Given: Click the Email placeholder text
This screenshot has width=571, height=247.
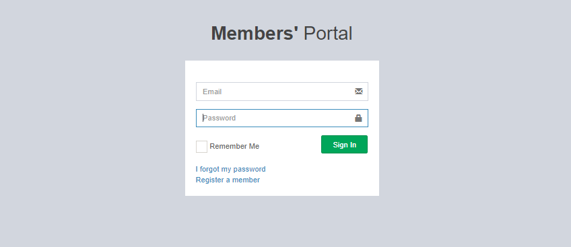Looking at the screenshot, I should click(212, 92).
